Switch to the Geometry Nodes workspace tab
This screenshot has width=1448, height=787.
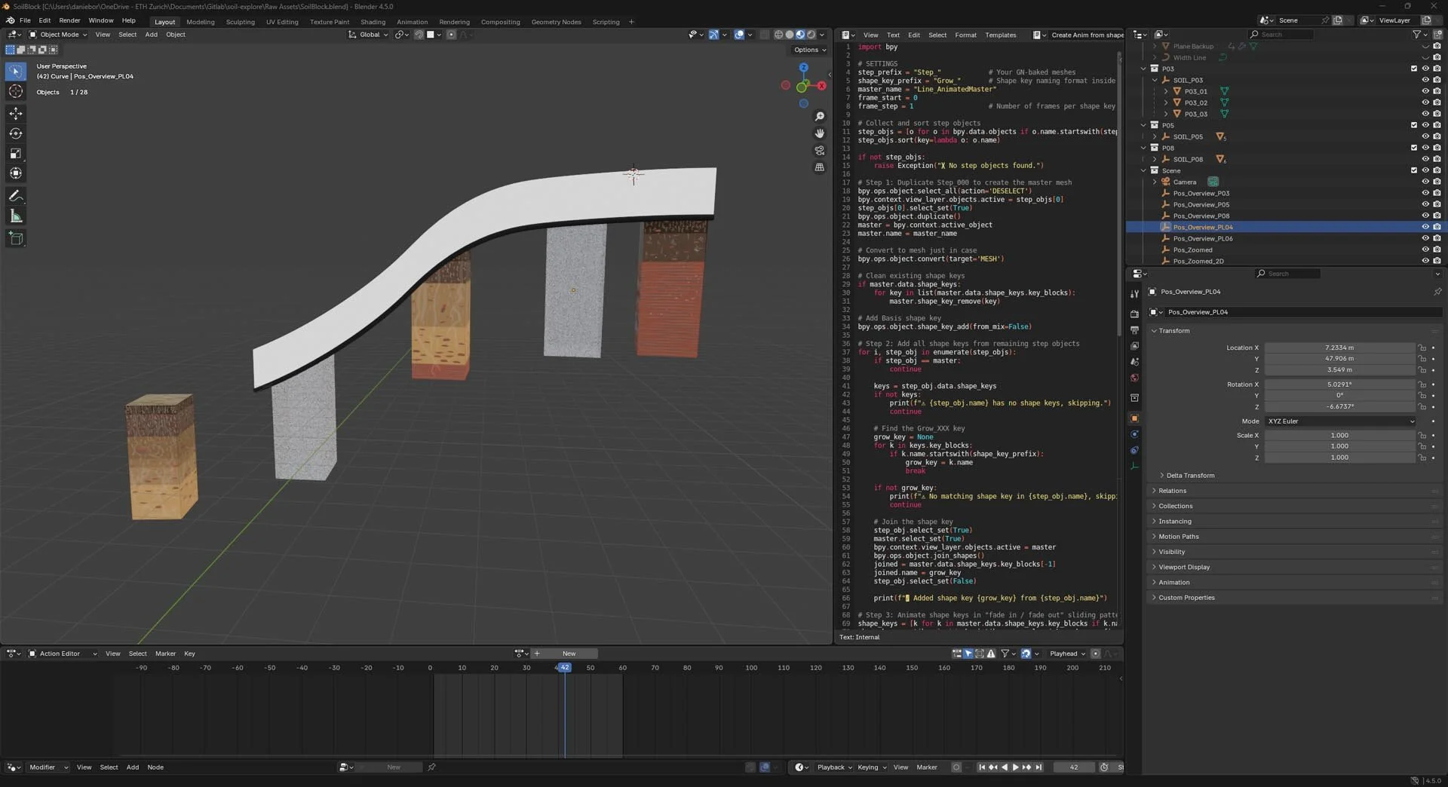pos(556,22)
